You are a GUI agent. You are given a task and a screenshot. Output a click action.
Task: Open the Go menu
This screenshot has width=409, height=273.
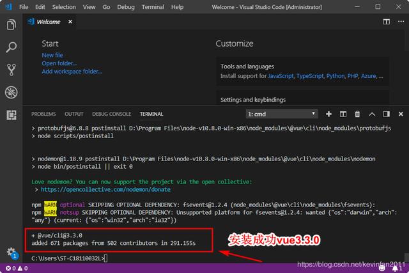pyautogui.click(x=106, y=7)
